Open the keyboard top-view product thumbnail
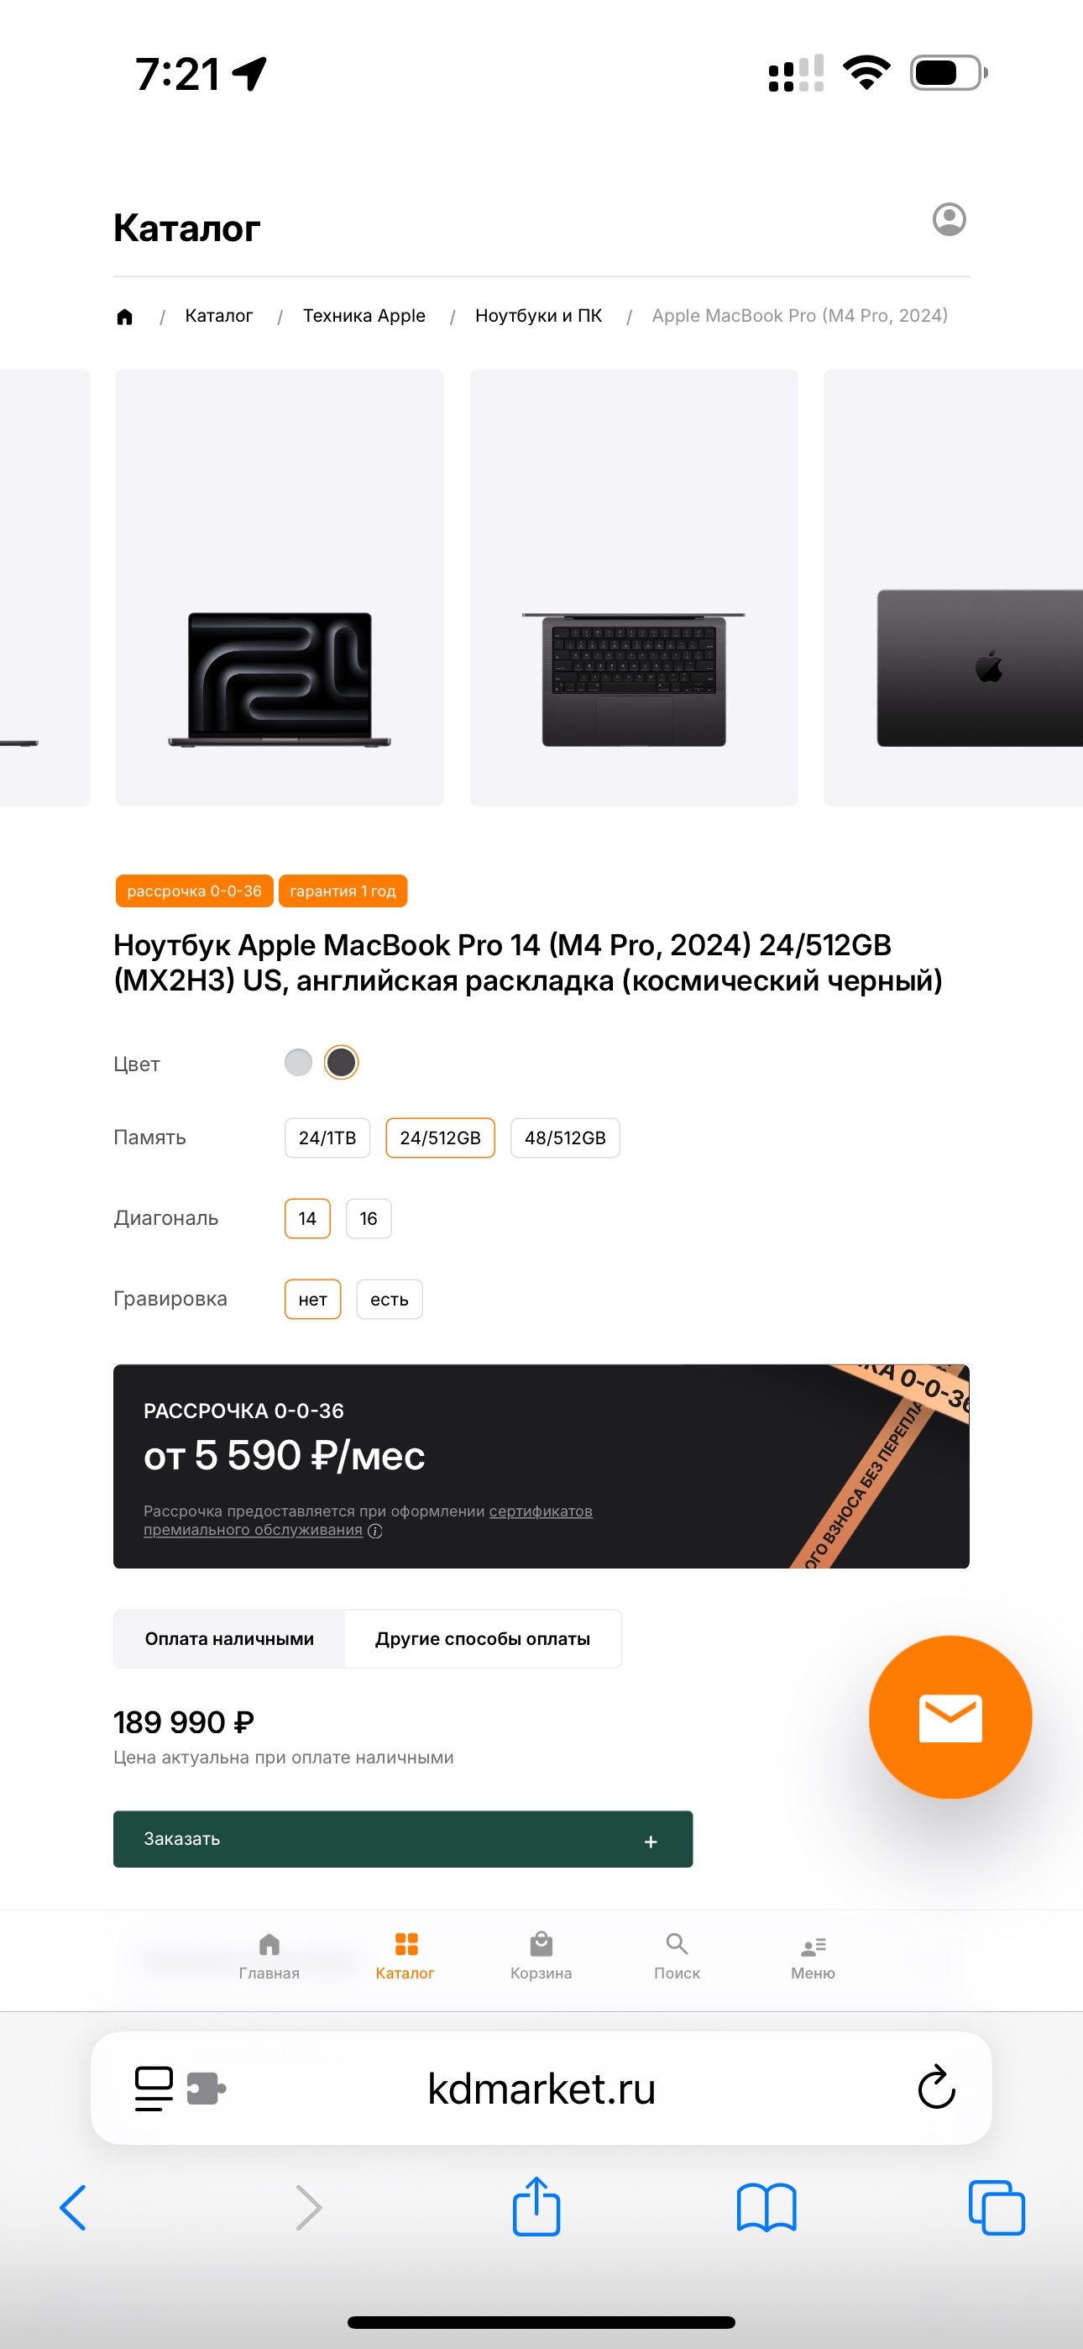Viewport: 1083px width, 2349px height. (634, 587)
